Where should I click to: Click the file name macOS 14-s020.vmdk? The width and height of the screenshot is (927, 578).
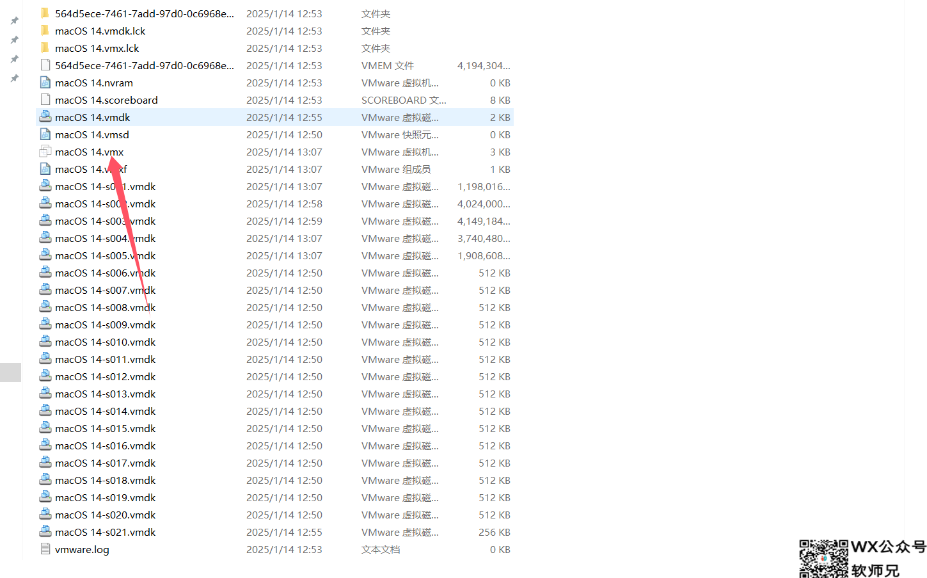pyautogui.click(x=106, y=515)
